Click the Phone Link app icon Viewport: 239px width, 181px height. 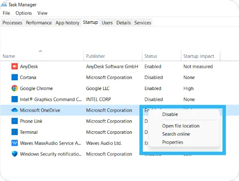point(15,121)
